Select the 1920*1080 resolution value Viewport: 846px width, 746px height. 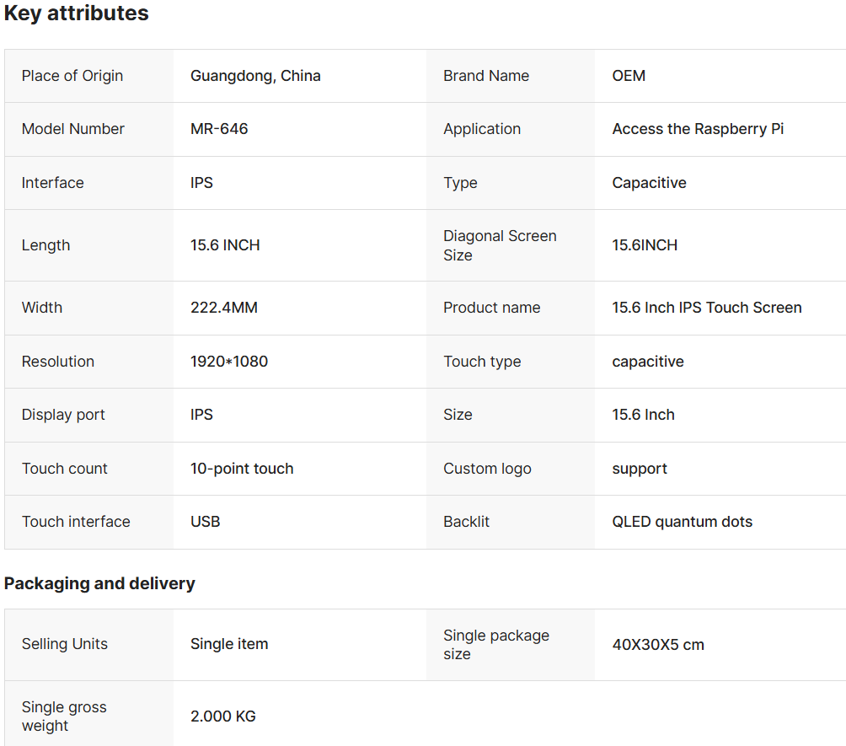[x=229, y=362]
